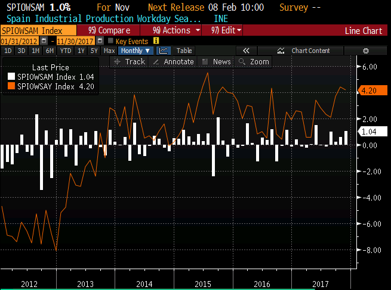The height and width of the screenshot is (290, 391).
Task: Open chart settings gear icon
Action: [x=366, y=51]
